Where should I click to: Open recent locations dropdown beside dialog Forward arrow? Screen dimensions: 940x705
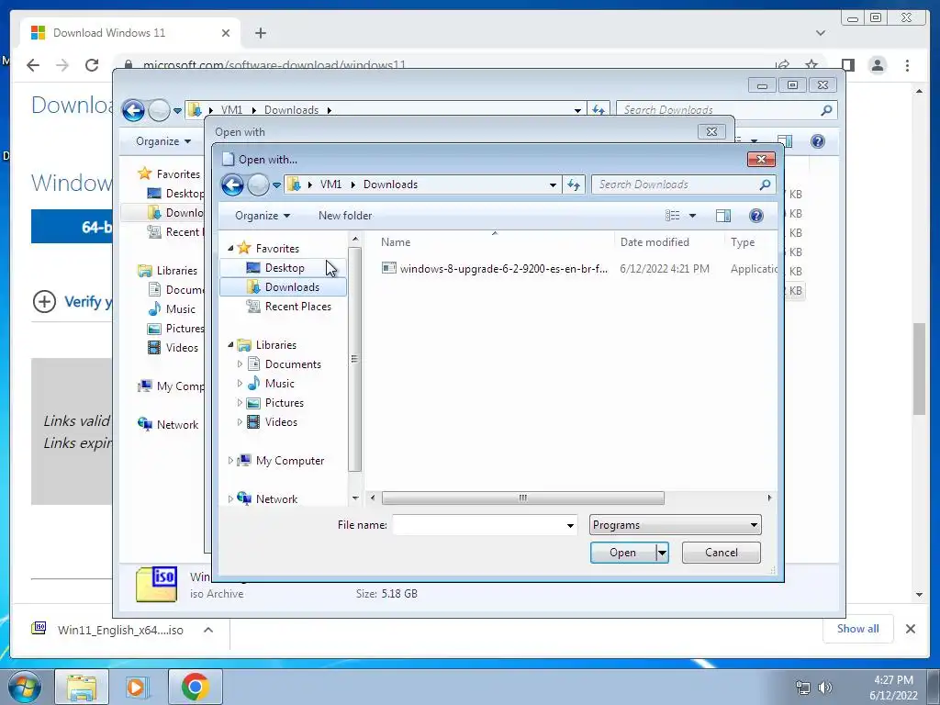276,185
